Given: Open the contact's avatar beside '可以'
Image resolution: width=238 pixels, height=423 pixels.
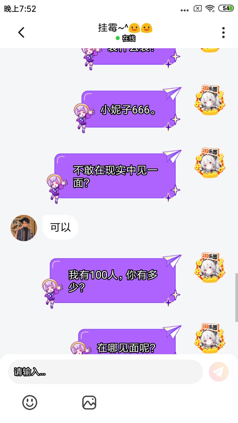Looking at the screenshot, I should click(24, 228).
